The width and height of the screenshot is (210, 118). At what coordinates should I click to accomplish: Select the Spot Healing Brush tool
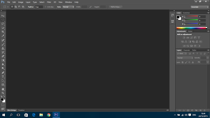(x=3, y=40)
